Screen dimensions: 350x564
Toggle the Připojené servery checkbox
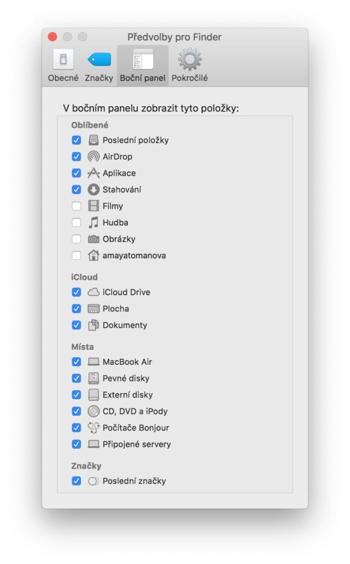[77, 444]
